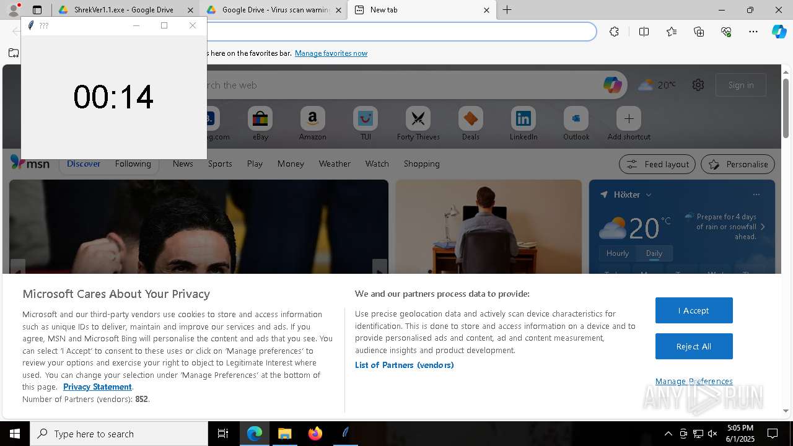Viewport: 793px width, 446px height.
Task: Open Sports category
Action: pos(220,164)
